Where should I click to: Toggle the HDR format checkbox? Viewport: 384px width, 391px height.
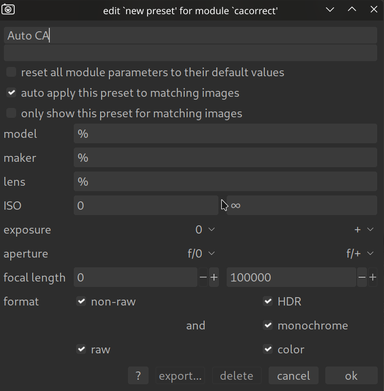point(268,302)
